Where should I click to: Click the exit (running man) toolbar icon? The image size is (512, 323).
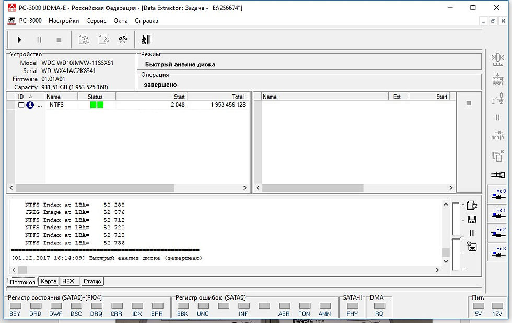point(146,40)
